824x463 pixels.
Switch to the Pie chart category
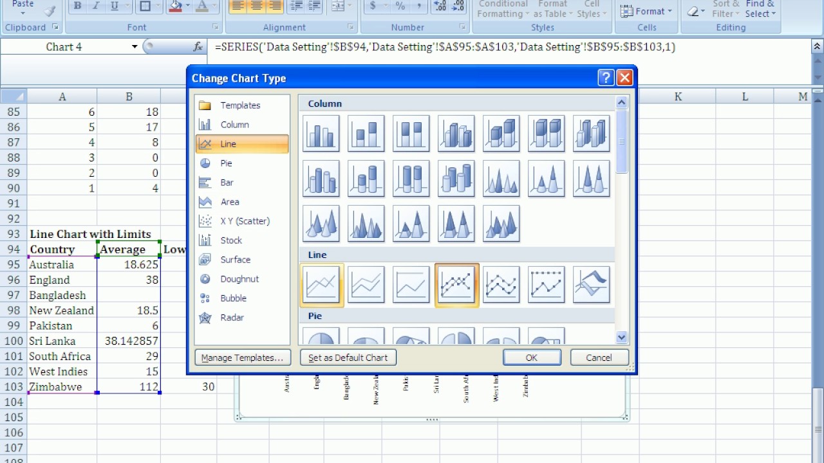tap(242, 163)
